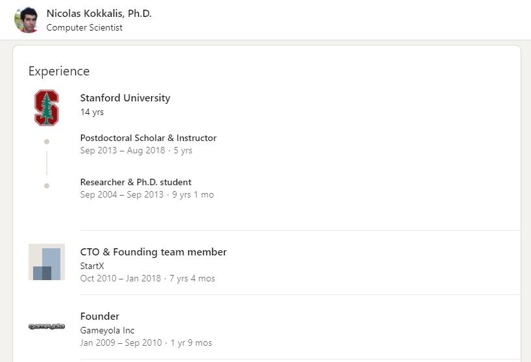Select the Postdoctoral Scholar & Instructor title
The height and width of the screenshot is (362, 531).
pos(148,138)
